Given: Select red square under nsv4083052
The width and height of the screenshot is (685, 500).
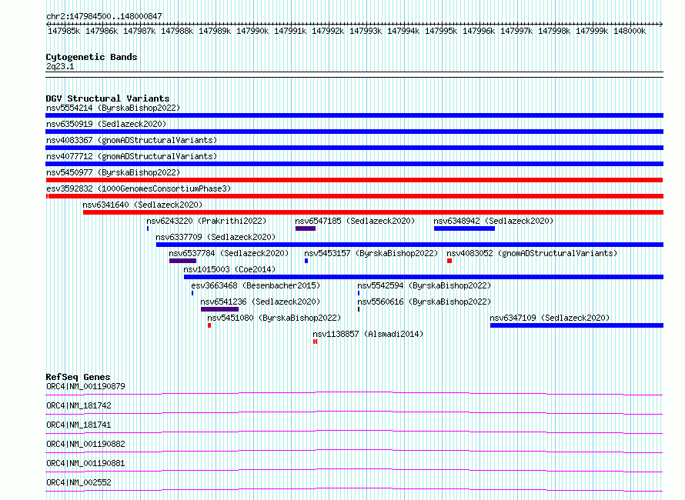Looking at the screenshot, I should coord(449,261).
